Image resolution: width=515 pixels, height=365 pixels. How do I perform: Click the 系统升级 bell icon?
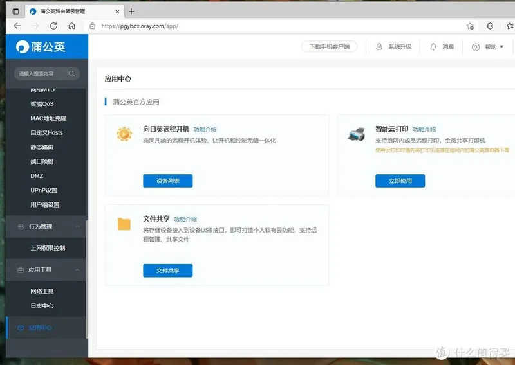[x=379, y=46]
